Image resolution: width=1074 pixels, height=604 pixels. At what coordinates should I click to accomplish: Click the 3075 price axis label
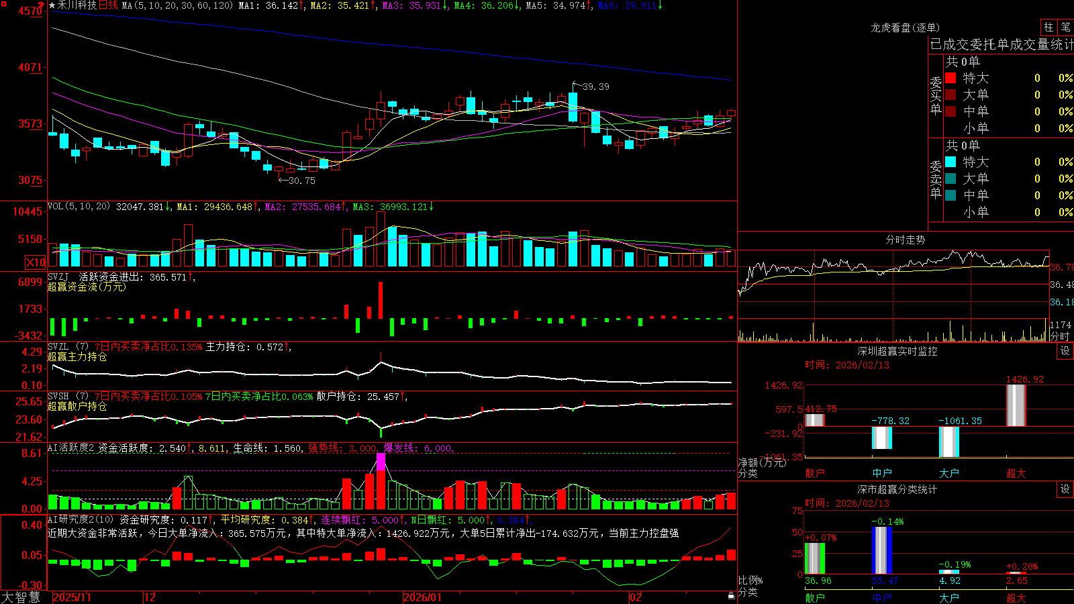point(30,180)
